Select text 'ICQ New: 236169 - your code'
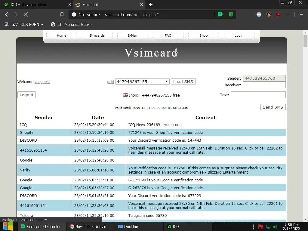 155,125
